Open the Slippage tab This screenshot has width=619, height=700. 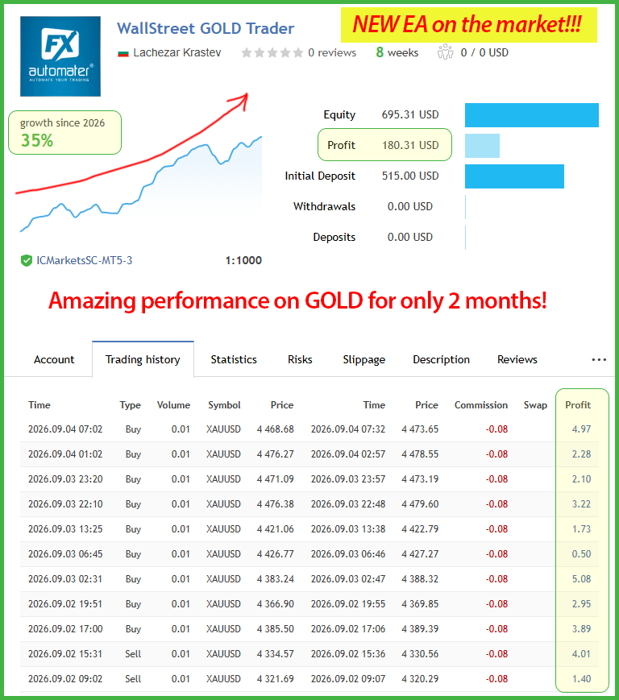(x=364, y=360)
